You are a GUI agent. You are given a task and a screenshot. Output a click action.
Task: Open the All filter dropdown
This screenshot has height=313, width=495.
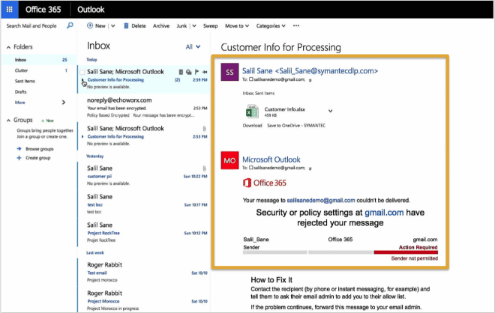193,46
